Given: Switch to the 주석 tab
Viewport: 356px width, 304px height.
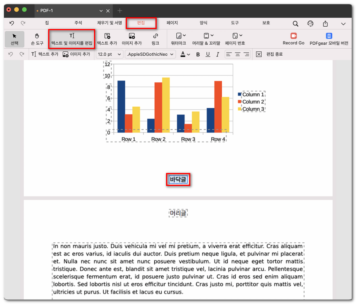Looking at the screenshot, I should coord(78,23).
